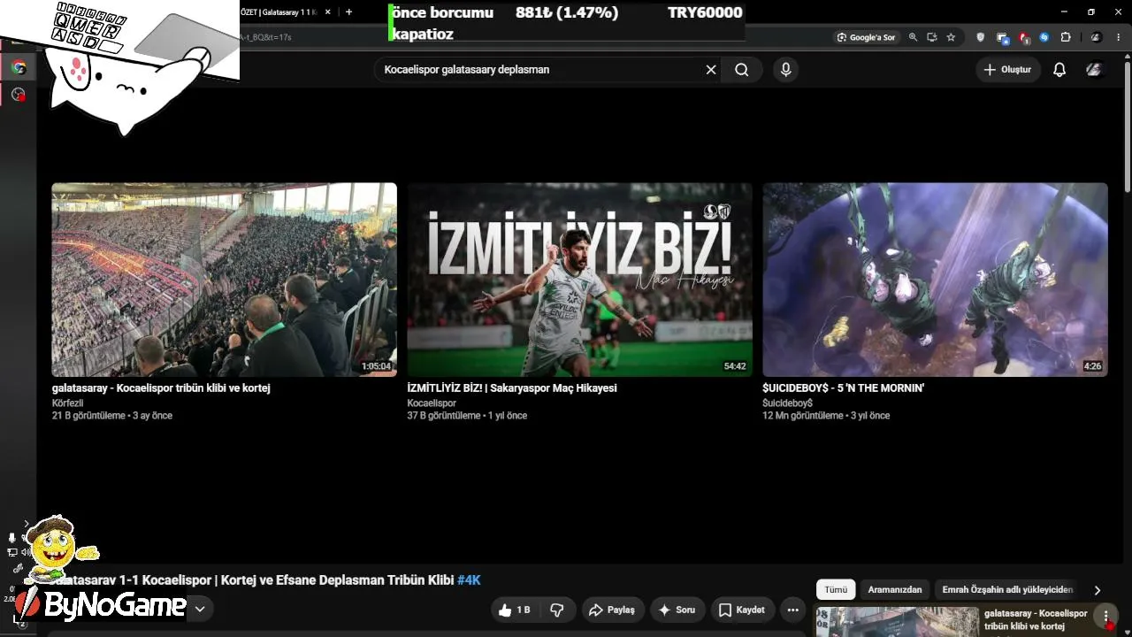Open the İZMİTLİYİZ BİZ video thumbnail
The width and height of the screenshot is (1132, 637).
click(580, 280)
